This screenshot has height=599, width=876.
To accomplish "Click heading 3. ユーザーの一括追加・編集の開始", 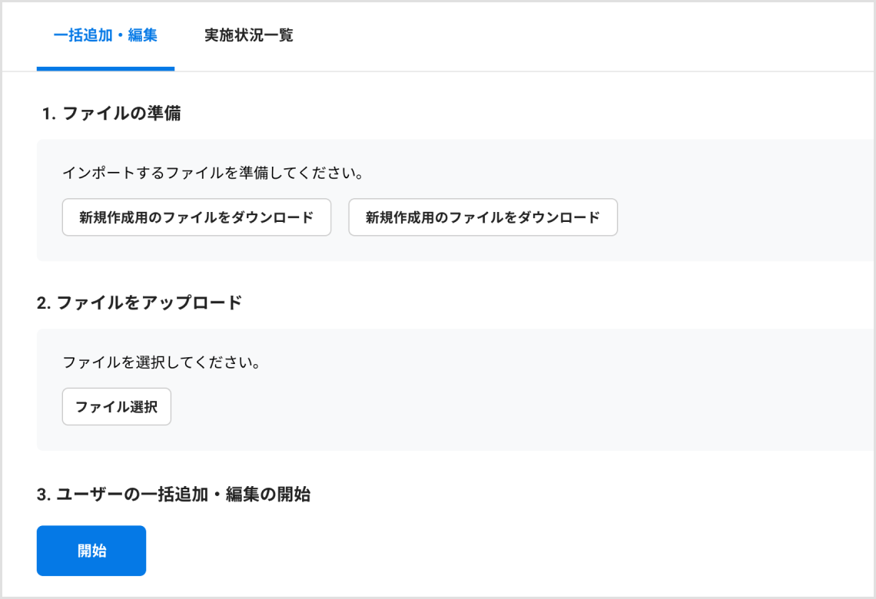I will click(174, 494).
